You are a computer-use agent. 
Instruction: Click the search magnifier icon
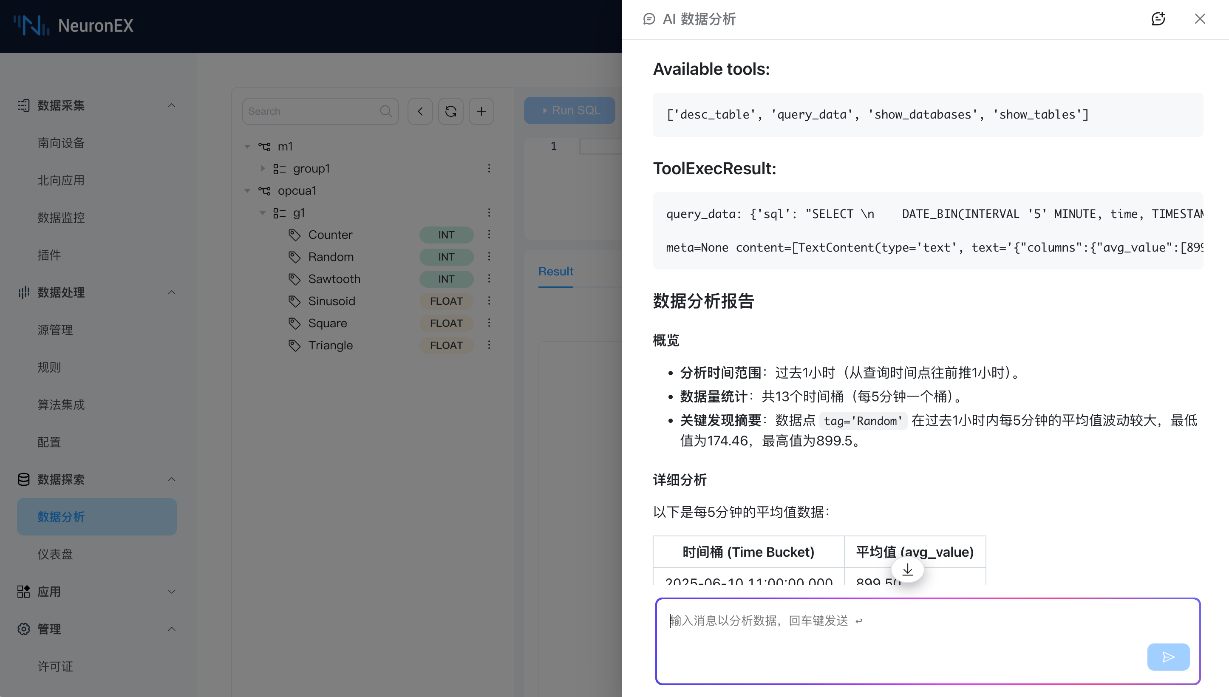point(386,111)
